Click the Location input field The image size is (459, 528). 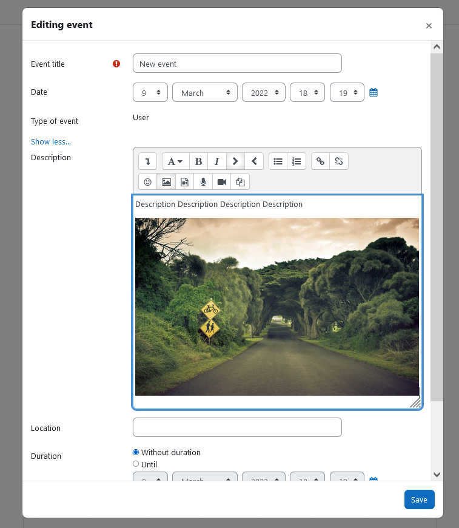pyautogui.click(x=237, y=427)
